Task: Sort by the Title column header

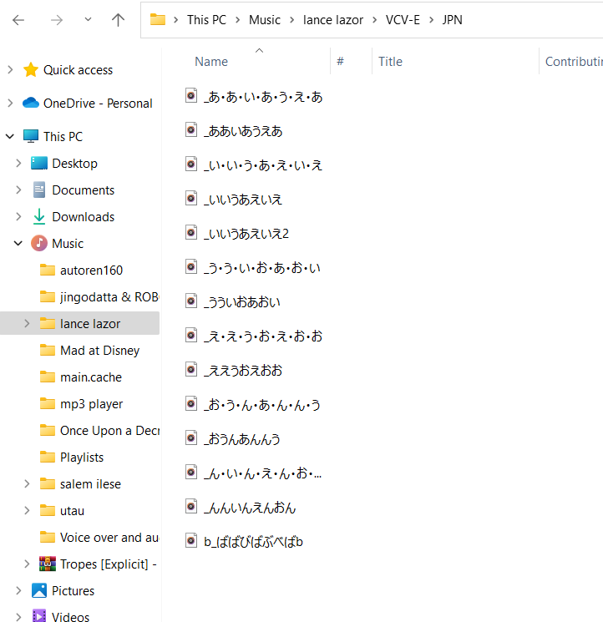Action: [390, 62]
